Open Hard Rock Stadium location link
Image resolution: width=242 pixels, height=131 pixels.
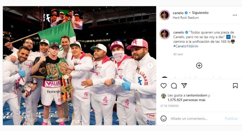(x=186, y=18)
